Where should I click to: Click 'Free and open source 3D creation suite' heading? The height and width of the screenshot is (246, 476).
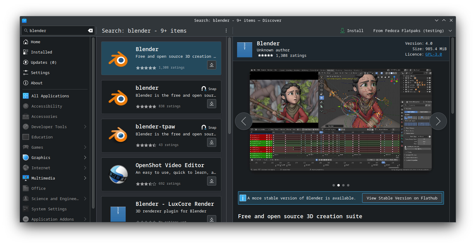[300, 216]
